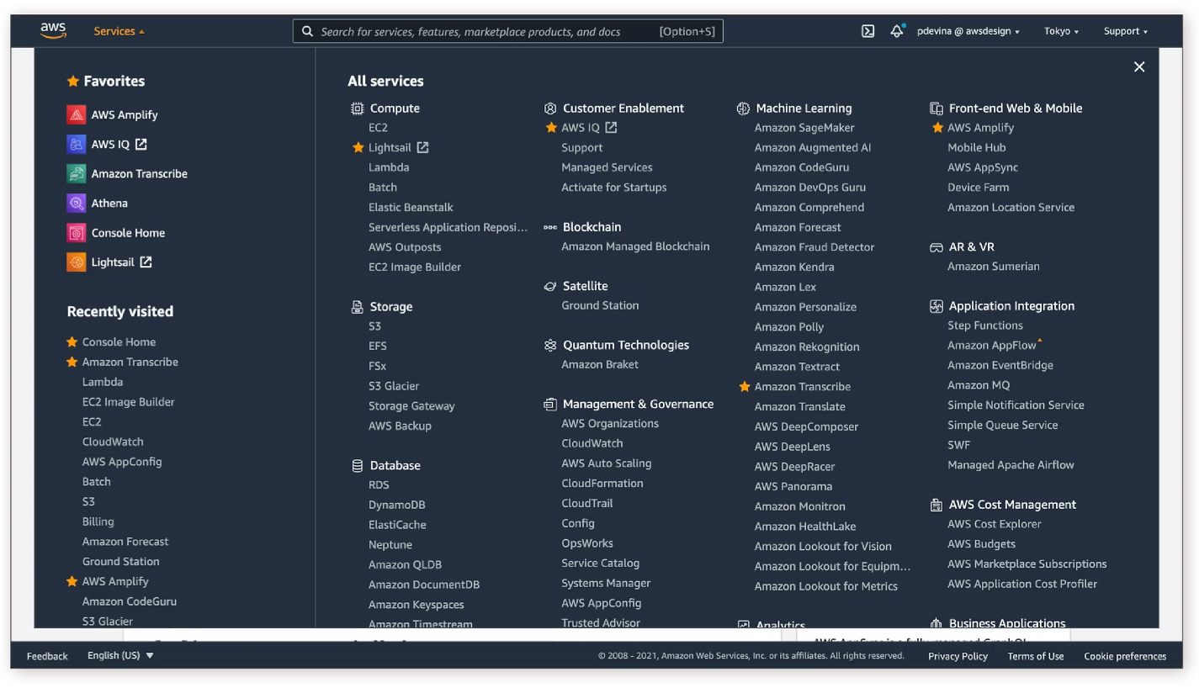Open S3 under Storage
Image resolution: width=1199 pixels, height=688 pixels.
374,326
